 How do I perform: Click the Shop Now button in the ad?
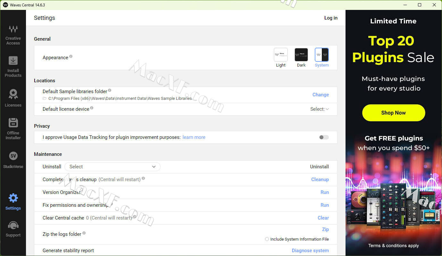click(394, 113)
